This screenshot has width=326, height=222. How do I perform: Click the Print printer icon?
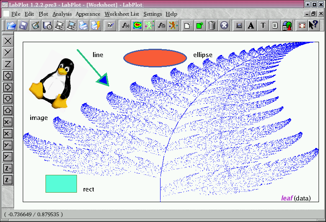[x=84, y=26]
